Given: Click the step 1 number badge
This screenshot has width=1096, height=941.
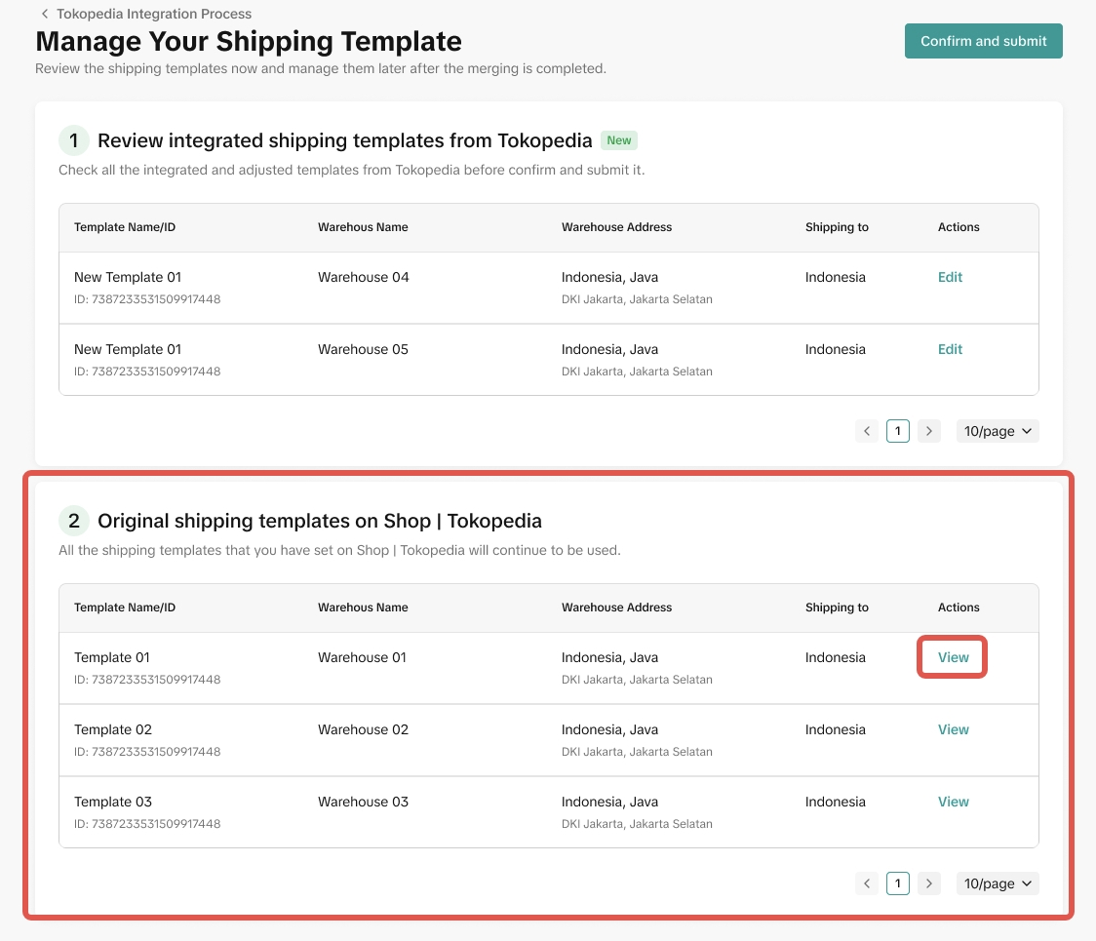Looking at the screenshot, I should point(73,140).
